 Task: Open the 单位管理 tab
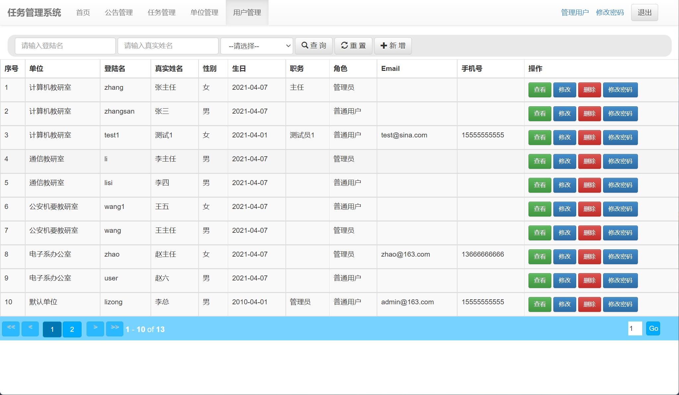tap(204, 13)
